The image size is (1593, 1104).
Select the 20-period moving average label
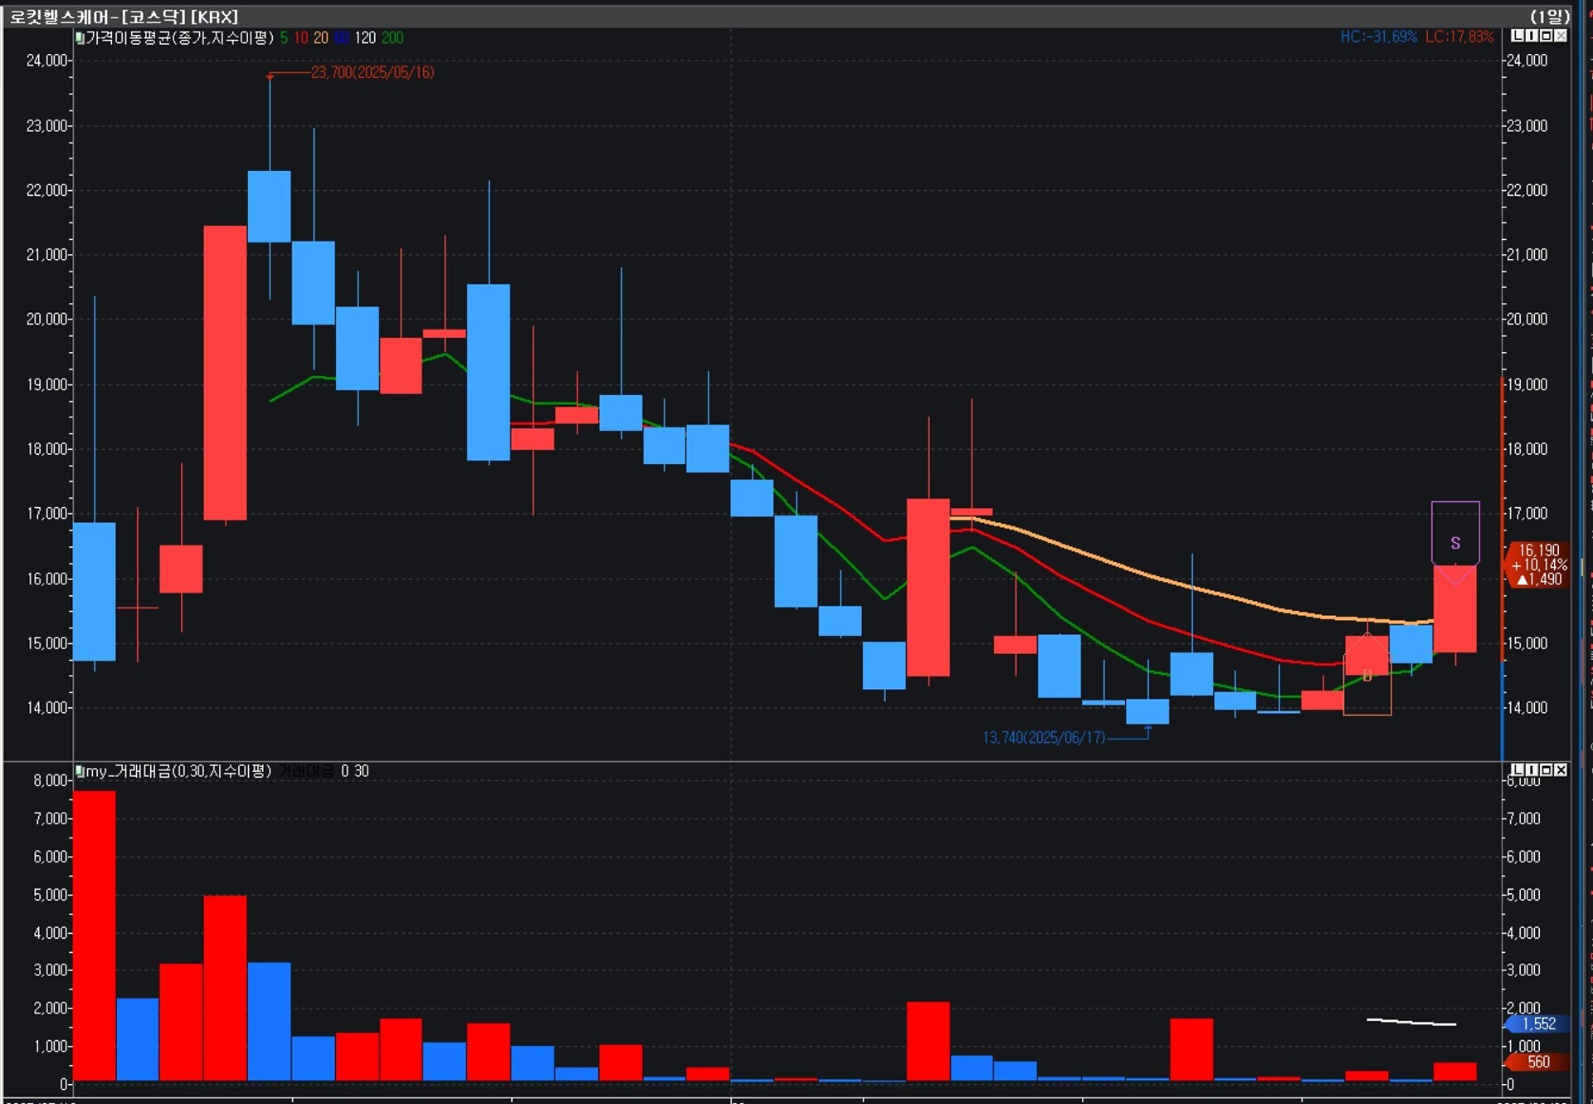(320, 37)
